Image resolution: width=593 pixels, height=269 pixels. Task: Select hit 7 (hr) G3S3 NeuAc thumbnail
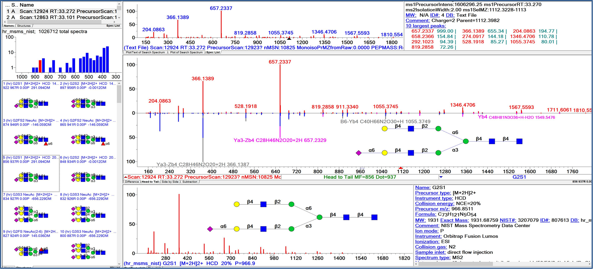(x=31, y=210)
